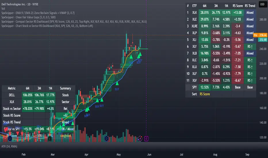This screenshot has height=158, width=268.
Task: Click the Stock RS Trend row label
Action: point(12,122)
